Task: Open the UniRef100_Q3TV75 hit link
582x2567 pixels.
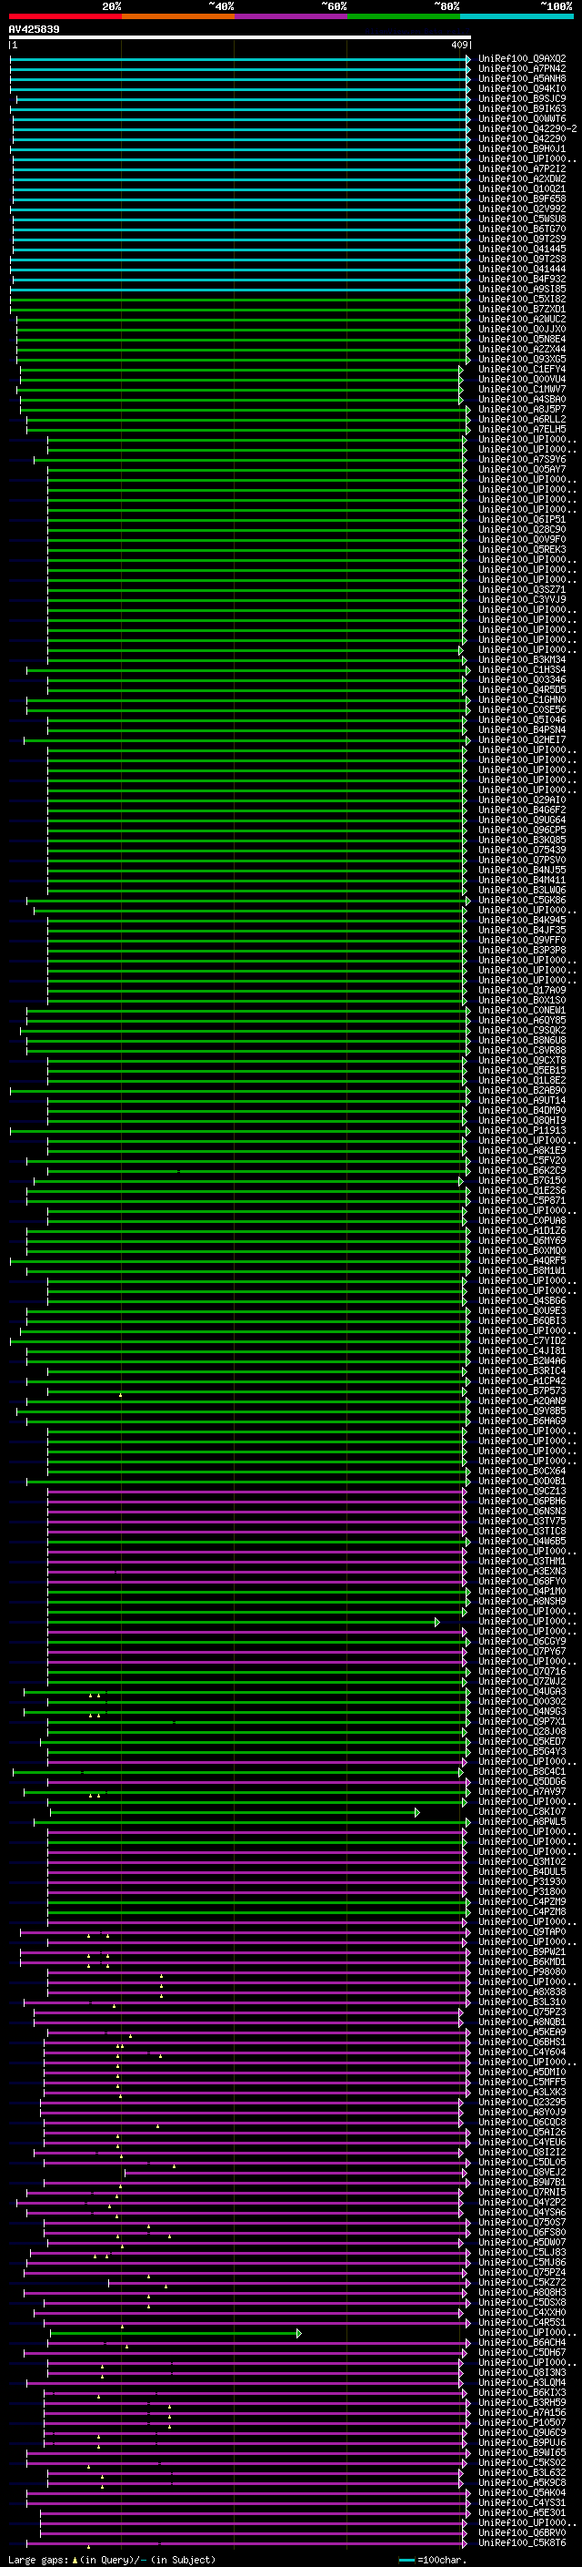Action: point(522,1522)
